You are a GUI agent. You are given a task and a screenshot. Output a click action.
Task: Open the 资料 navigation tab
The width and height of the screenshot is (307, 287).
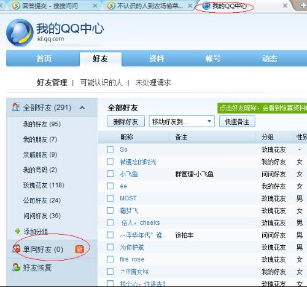coord(157,58)
